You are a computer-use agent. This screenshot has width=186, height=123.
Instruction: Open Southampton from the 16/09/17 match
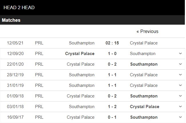(x=144, y=117)
